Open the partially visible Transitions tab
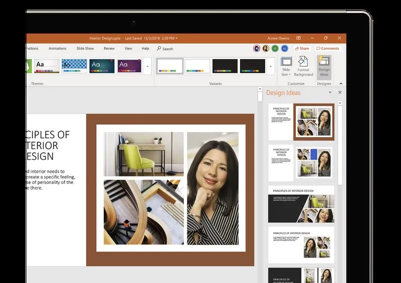 click(32, 48)
